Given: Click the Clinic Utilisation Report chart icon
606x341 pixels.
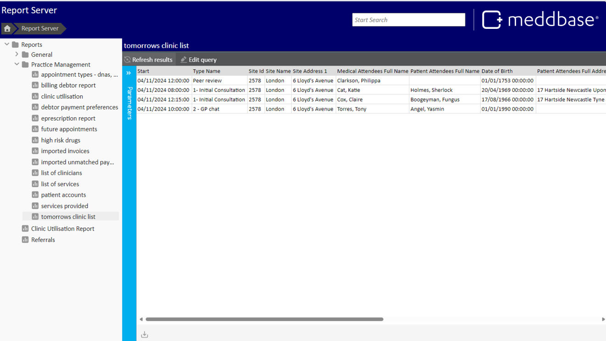Looking at the screenshot, I should (x=25, y=228).
